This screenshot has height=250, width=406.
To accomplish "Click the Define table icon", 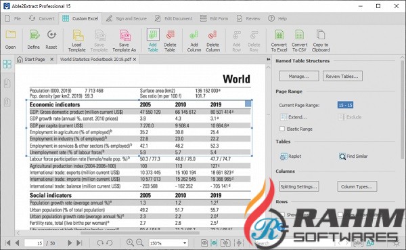I will [x=34, y=35].
